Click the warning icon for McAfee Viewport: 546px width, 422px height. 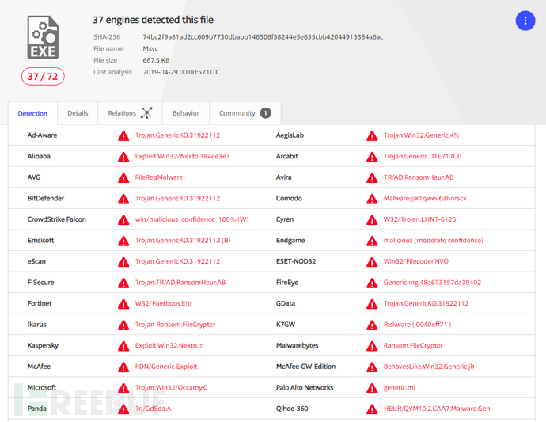(x=123, y=367)
